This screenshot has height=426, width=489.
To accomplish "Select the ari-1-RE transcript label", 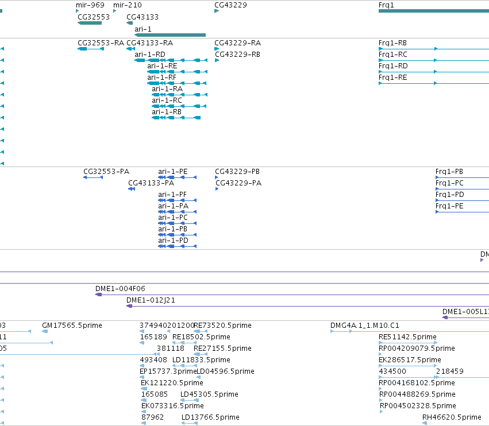I will (x=162, y=66).
